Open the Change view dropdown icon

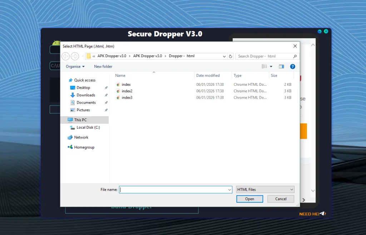tap(270, 66)
